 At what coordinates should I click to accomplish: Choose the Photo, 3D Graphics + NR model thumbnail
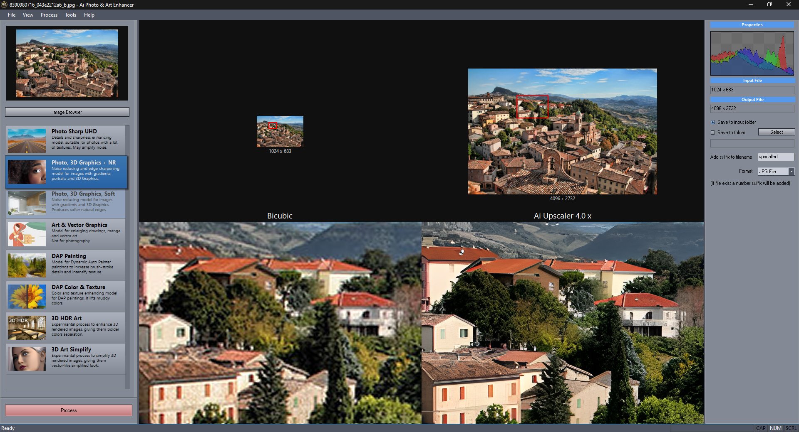[27, 172]
